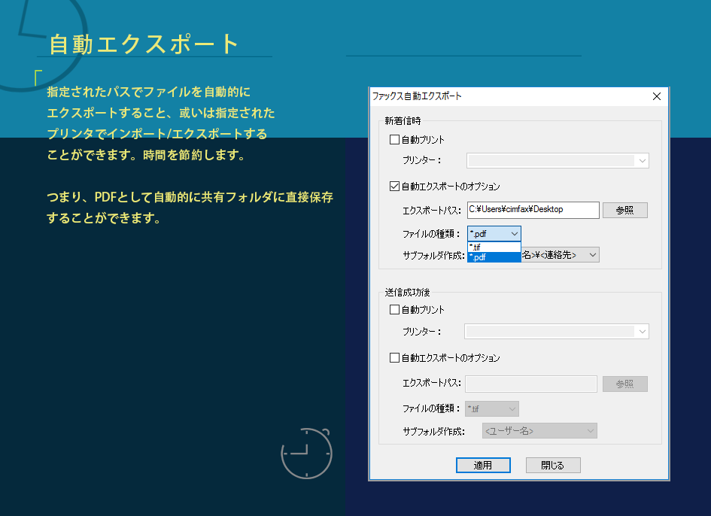Click greyed 参照 button in 送信成功後
Image resolution: width=711 pixels, height=516 pixels.
624,384
